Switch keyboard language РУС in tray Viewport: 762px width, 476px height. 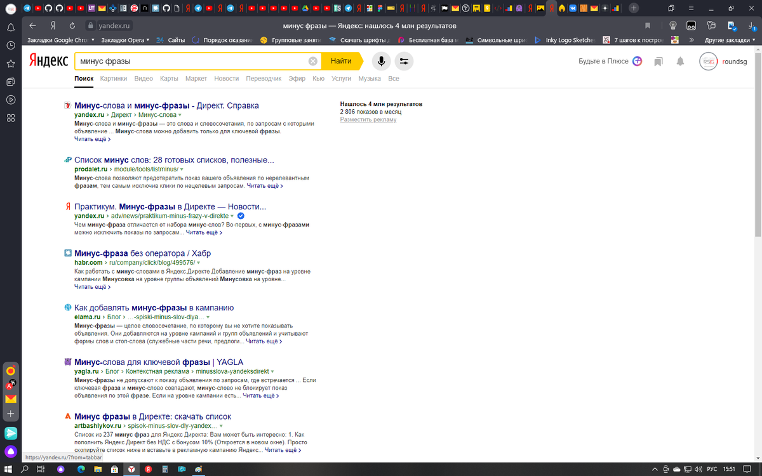pos(713,469)
